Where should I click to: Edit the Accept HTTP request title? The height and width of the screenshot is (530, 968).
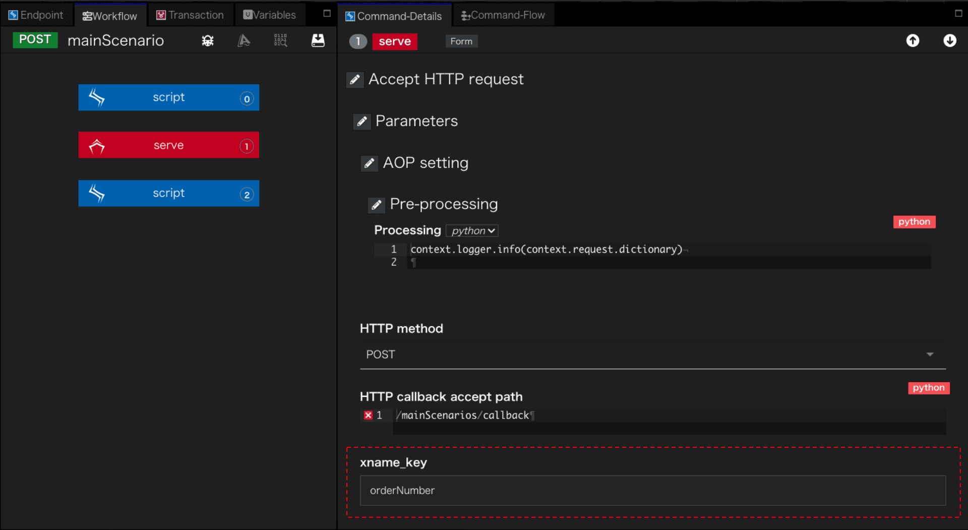point(355,80)
